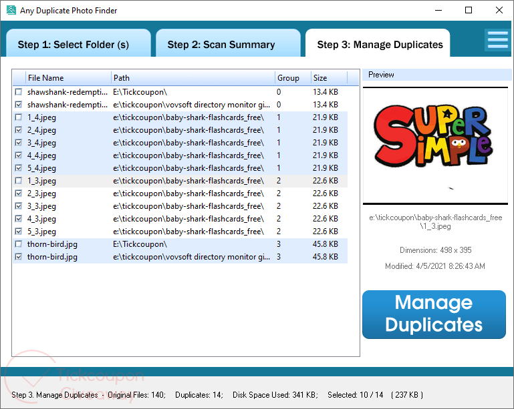The image size is (514, 409).
Task: Uncheck thorn-bird.jpg in vovsoft directory monitor row
Action: (19, 257)
